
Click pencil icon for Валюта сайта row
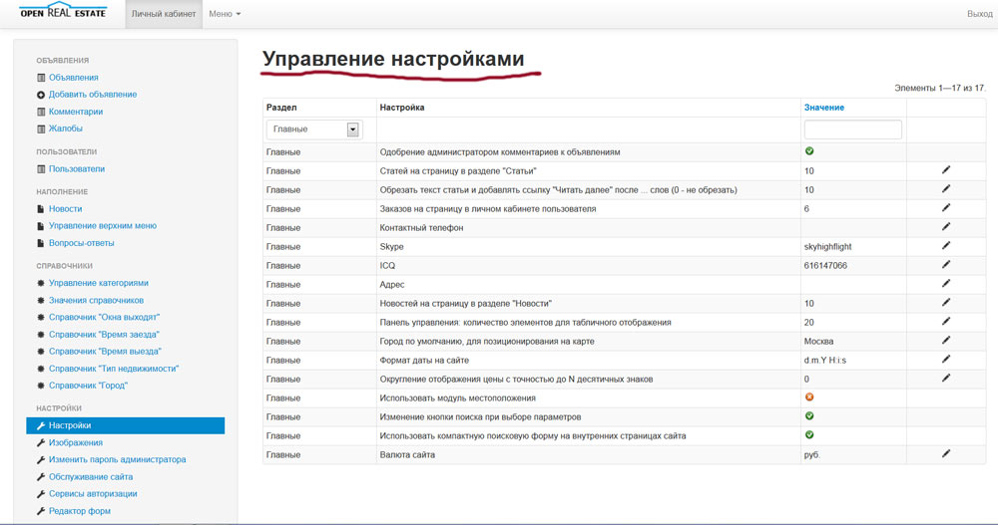pos(946,453)
